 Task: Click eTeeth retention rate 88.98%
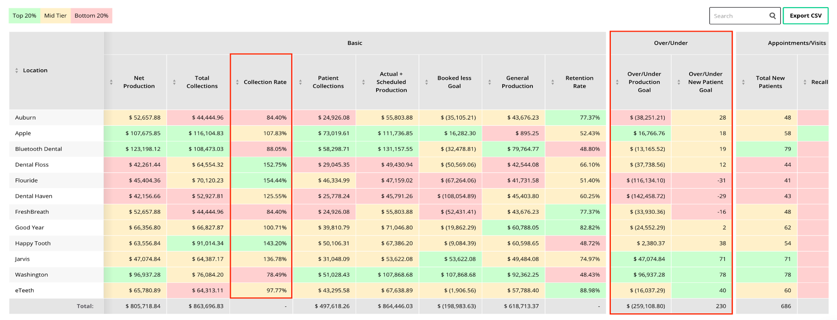pos(575,290)
